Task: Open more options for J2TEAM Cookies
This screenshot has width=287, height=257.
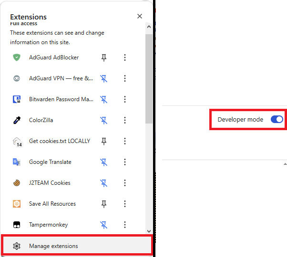Action: coord(125,183)
